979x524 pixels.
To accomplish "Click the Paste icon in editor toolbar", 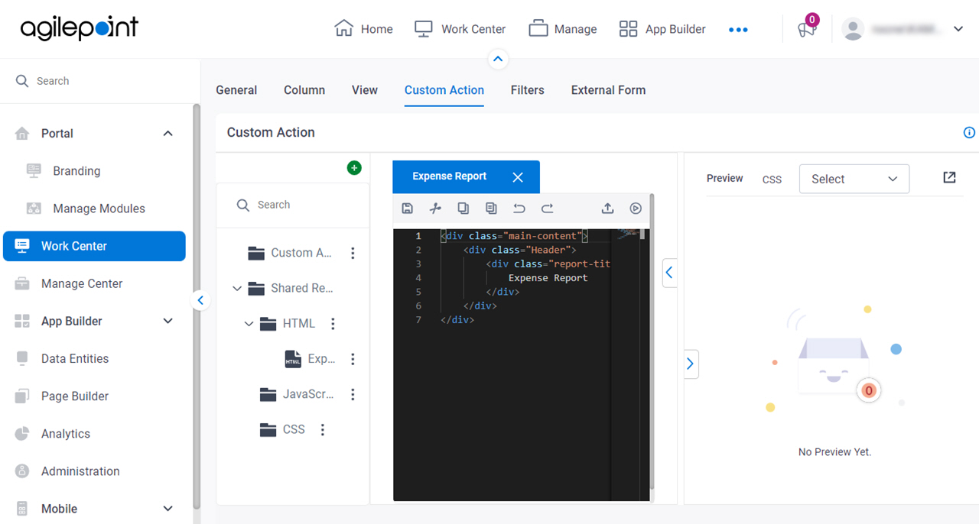I will (x=491, y=208).
